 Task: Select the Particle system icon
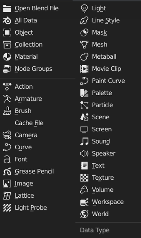click(x=84, y=105)
